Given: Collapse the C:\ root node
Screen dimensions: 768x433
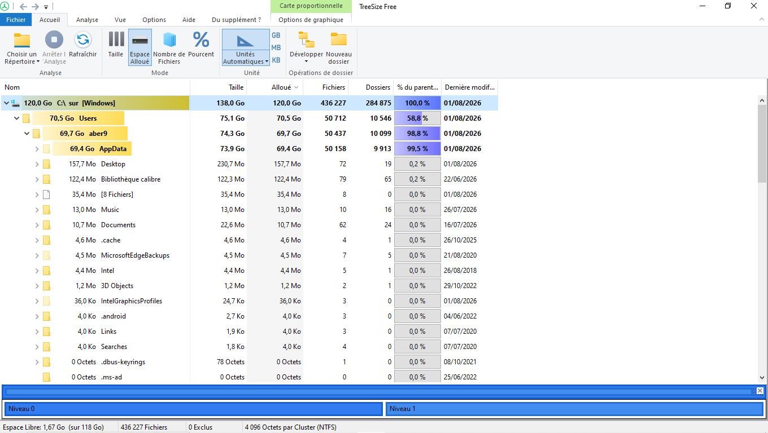Looking at the screenshot, I should click(x=6, y=103).
